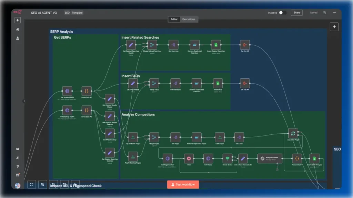The image size is (353, 198).
Task: Select the SEO AI AGENT V3 workflow title
Action: pos(44,13)
